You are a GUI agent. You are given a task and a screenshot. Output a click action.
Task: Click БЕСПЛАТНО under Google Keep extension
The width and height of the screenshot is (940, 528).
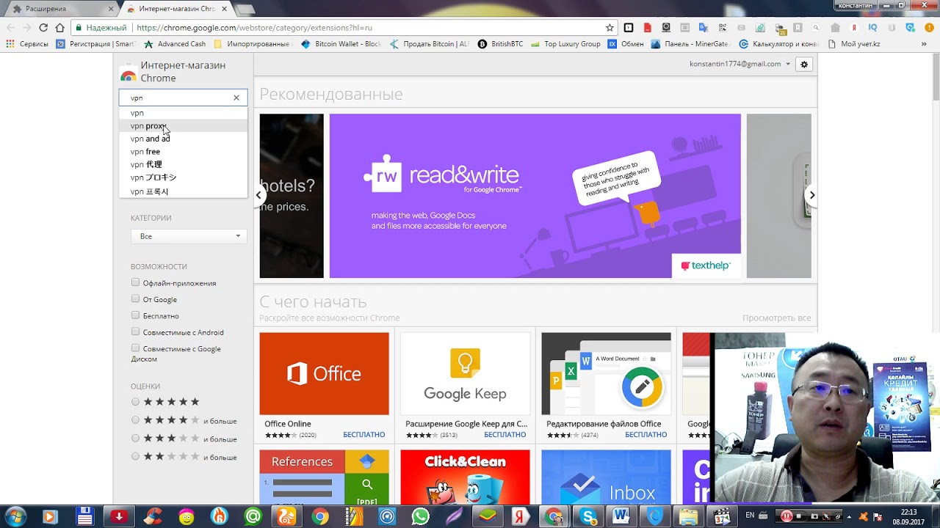click(x=505, y=435)
